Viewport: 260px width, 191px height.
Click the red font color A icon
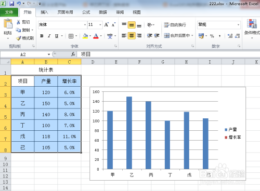(x=96, y=36)
